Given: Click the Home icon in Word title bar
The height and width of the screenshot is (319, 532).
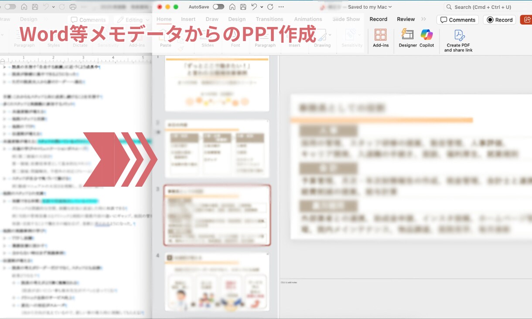Looking at the screenshot, I should click(24, 7).
